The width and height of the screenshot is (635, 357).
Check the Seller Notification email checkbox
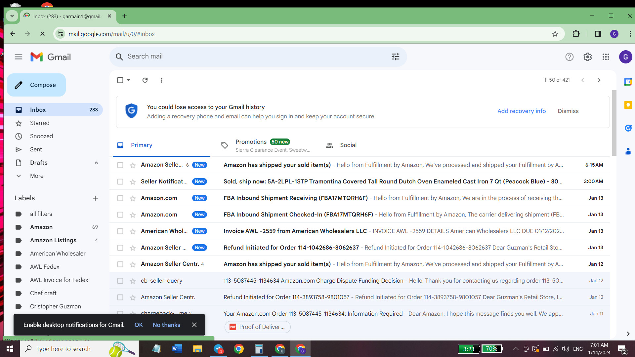point(120,182)
